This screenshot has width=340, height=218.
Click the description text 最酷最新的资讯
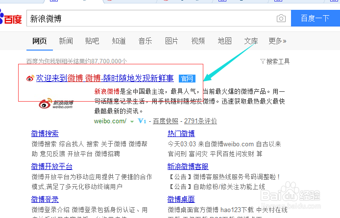tap(119, 111)
